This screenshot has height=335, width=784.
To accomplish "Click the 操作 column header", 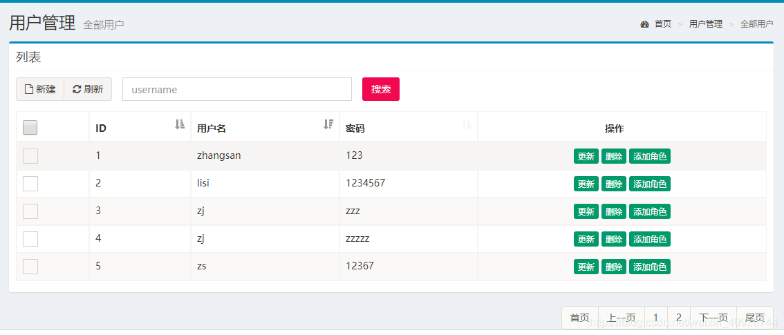I will [x=622, y=128].
